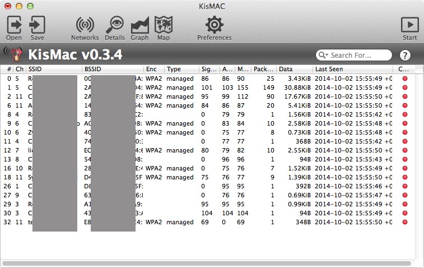
Task: Select data cell 2.55KiB
Action: [299, 150]
